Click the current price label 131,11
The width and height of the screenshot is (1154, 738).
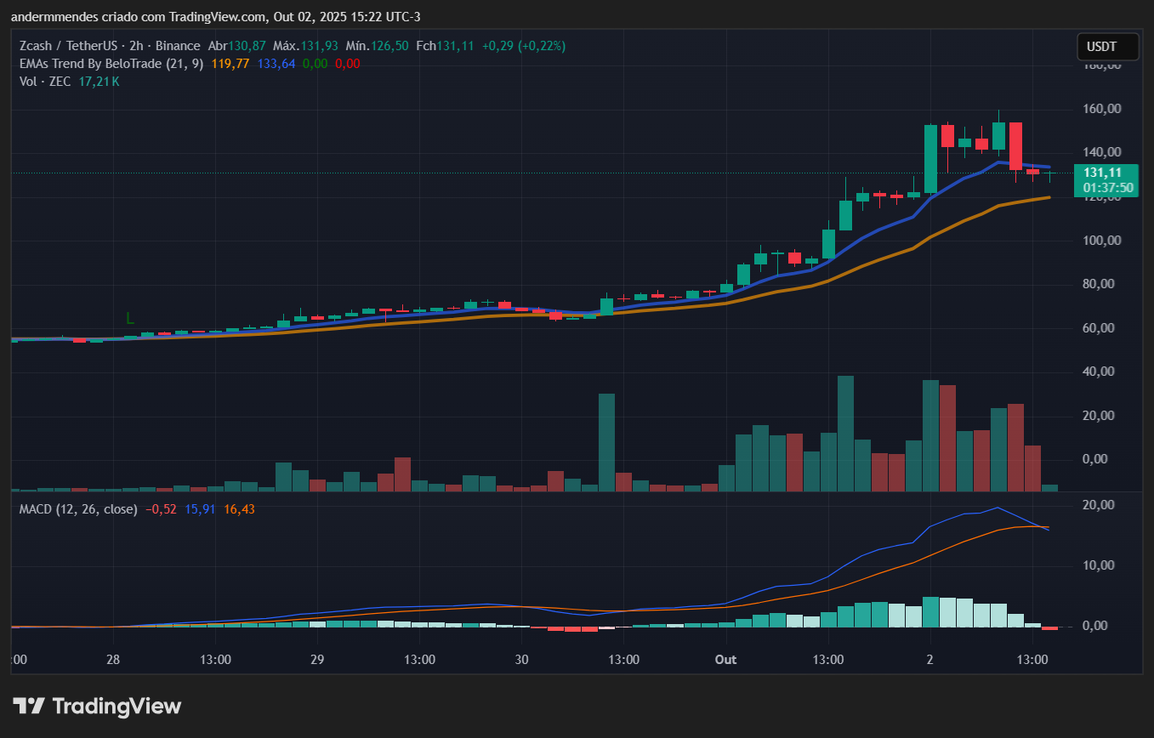tap(1103, 173)
